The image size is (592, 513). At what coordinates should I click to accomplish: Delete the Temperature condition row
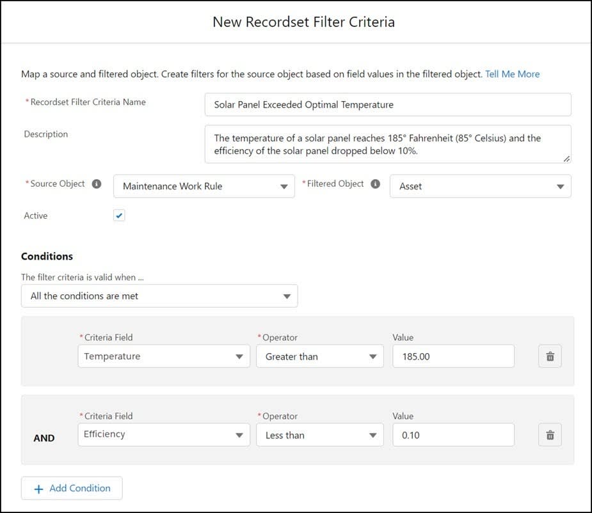tap(550, 357)
